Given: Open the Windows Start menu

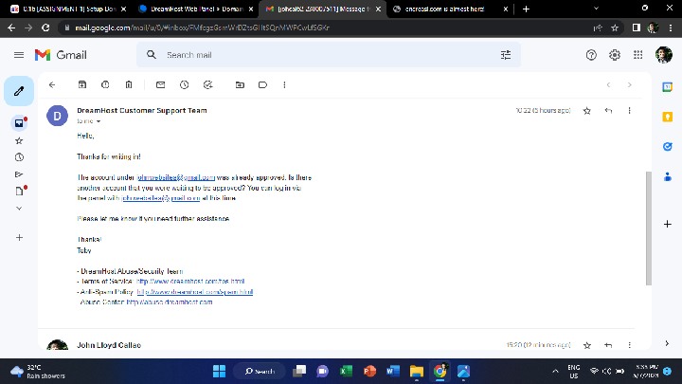Looking at the screenshot, I should coord(219,372).
